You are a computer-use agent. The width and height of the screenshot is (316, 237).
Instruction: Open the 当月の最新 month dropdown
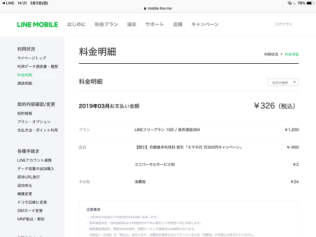pyautogui.click(x=283, y=82)
